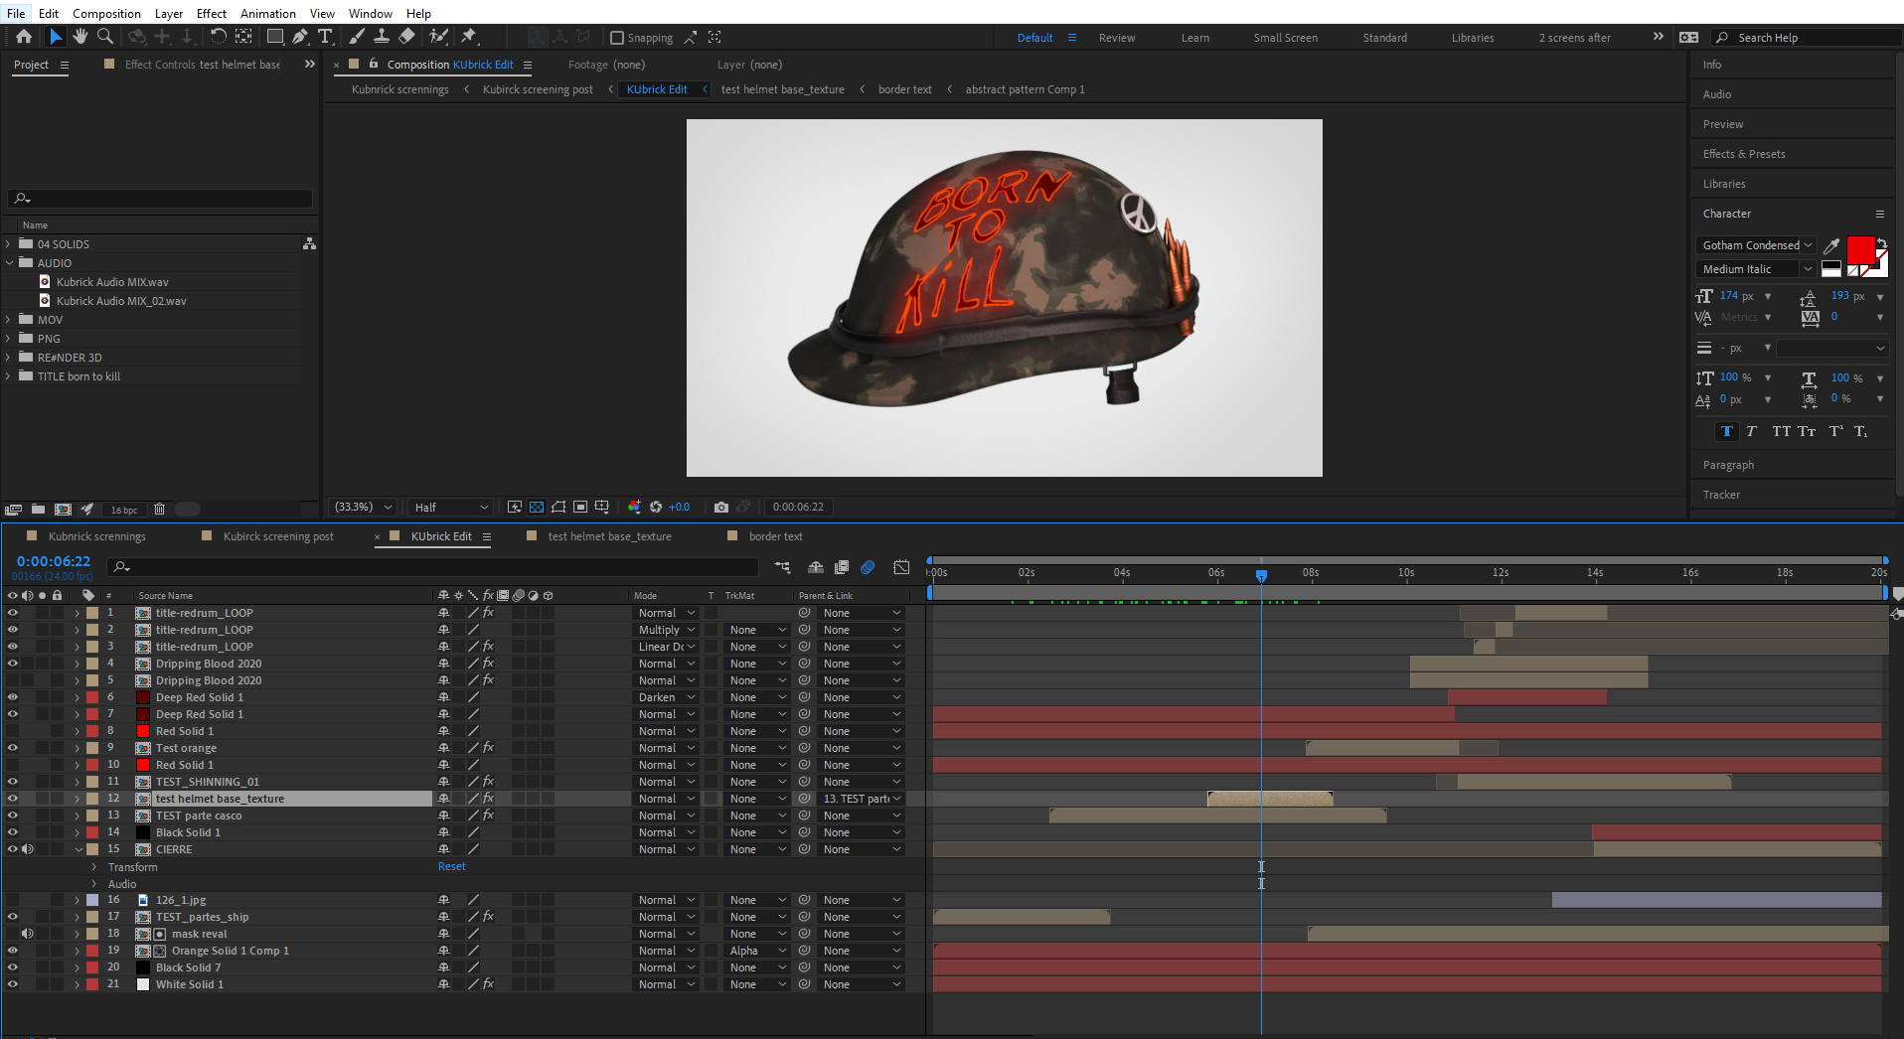Hide the Dripping Blood 2020 layer 4
This screenshot has width=1904, height=1039.
13,664
